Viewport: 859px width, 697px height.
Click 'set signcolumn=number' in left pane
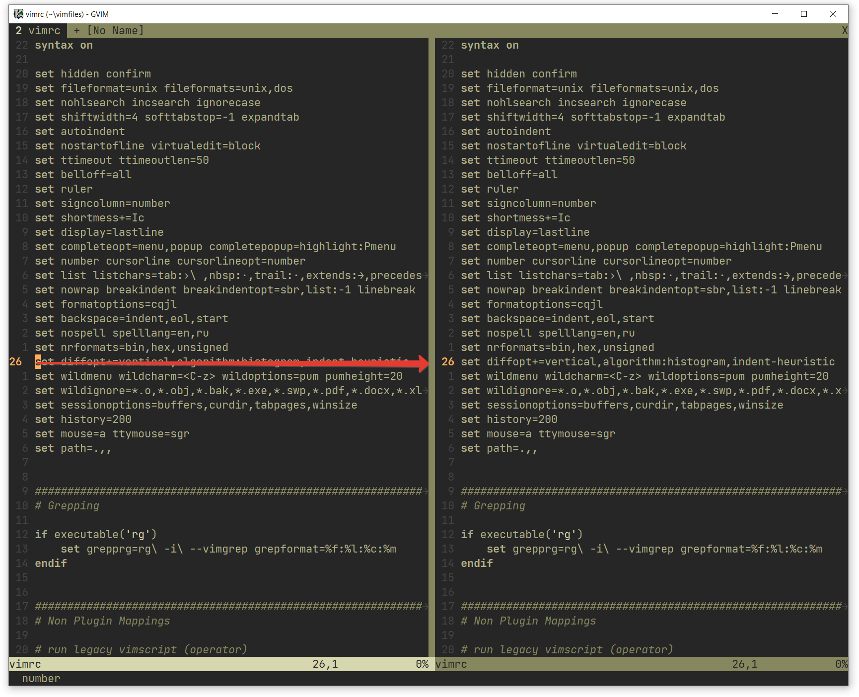[x=102, y=204]
